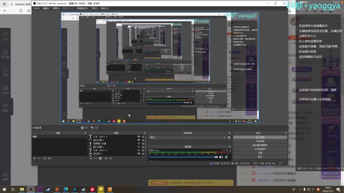This screenshot has width=344, height=193.
Task: Open the 视图(V) menu
Action: [56, 8]
